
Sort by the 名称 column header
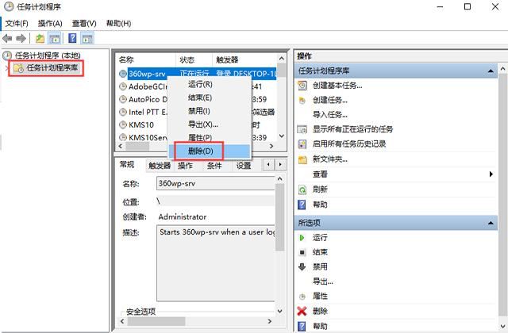click(x=146, y=60)
